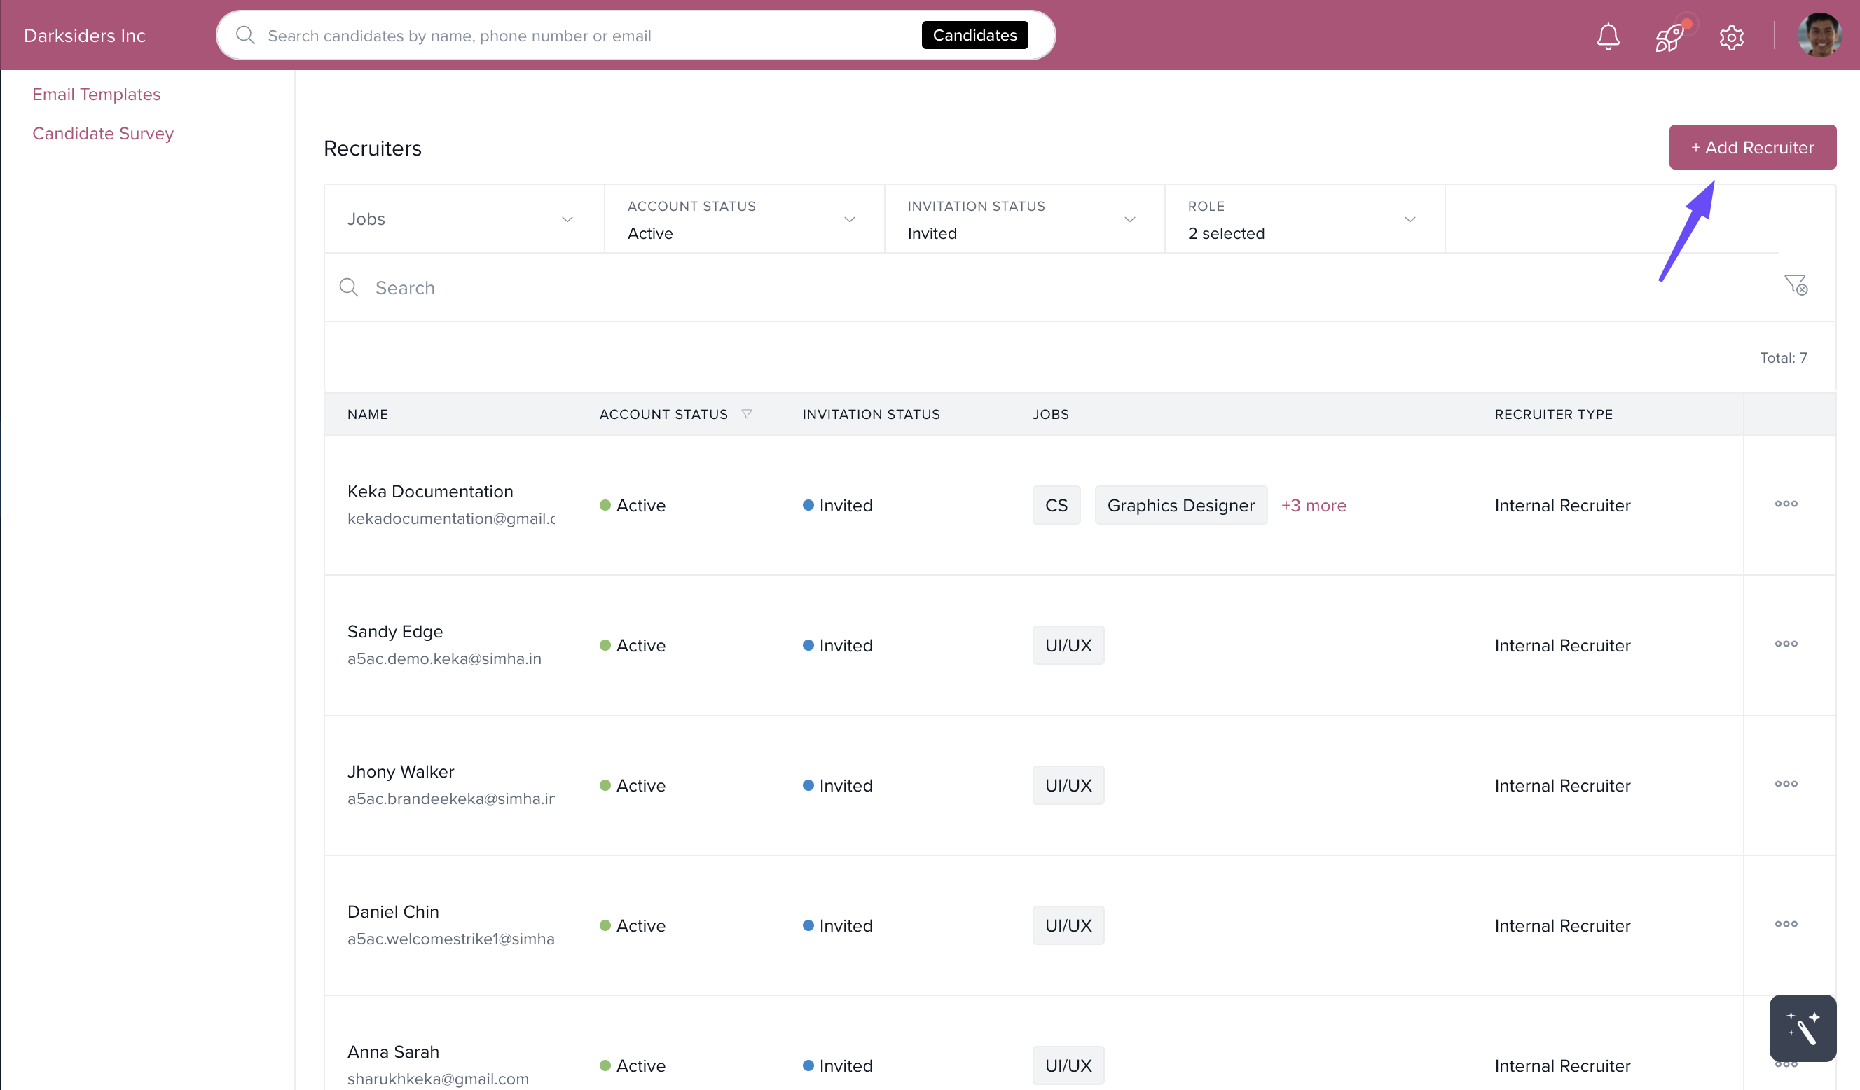Click the recruiters Search field
The image size is (1860, 1090).
point(1033,288)
